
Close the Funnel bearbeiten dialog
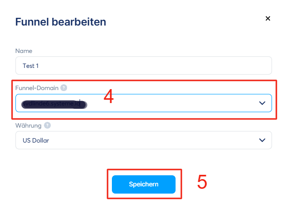click(268, 18)
